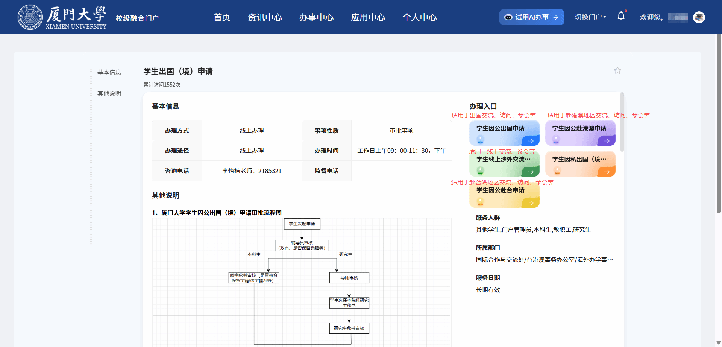The width and height of the screenshot is (722, 347).
Task: Click arrow on 学生因公赴台申请 card
Action: (x=531, y=203)
